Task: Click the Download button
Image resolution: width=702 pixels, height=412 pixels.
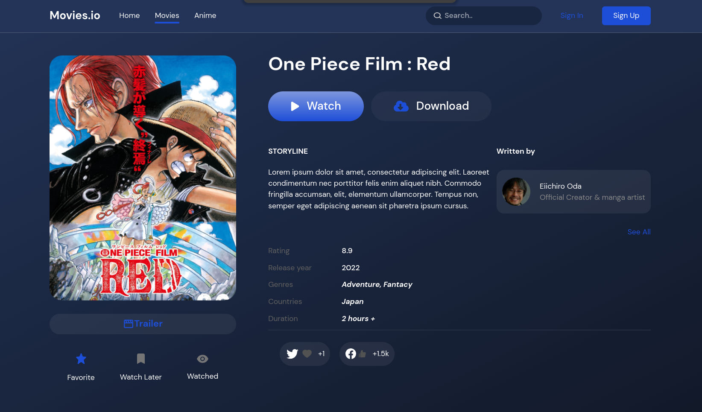Action: [431, 106]
